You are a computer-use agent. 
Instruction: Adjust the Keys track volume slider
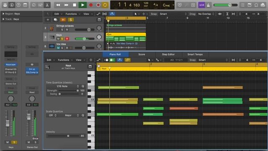pos(85,39)
